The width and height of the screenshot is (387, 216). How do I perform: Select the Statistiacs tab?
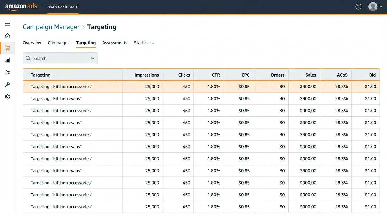tap(143, 43)
